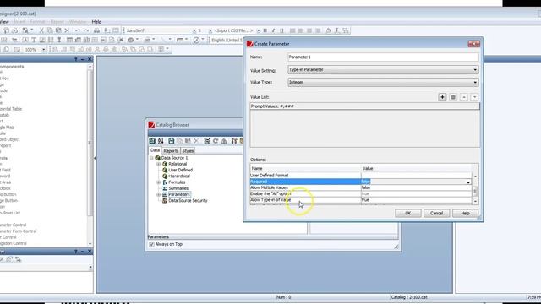Click the Value column header in Options
Screen dimensions: 541x304
pos(417,169)
